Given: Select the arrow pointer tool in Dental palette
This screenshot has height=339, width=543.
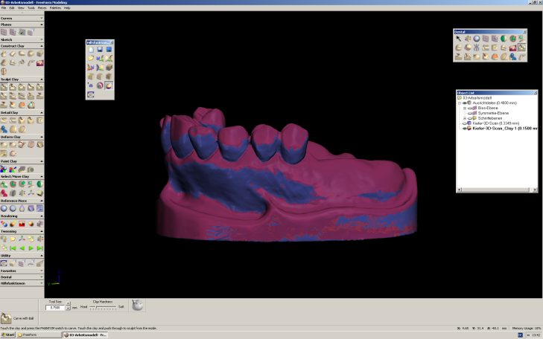Looking at the screenshot, I should click(x=460, y=39).
